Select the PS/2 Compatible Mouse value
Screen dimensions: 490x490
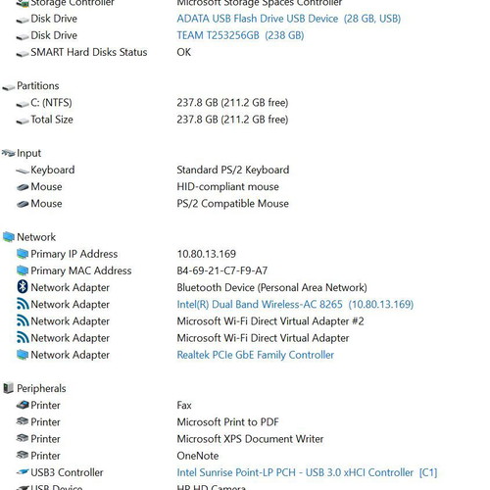pyautogui.click(x=233, y=204)
